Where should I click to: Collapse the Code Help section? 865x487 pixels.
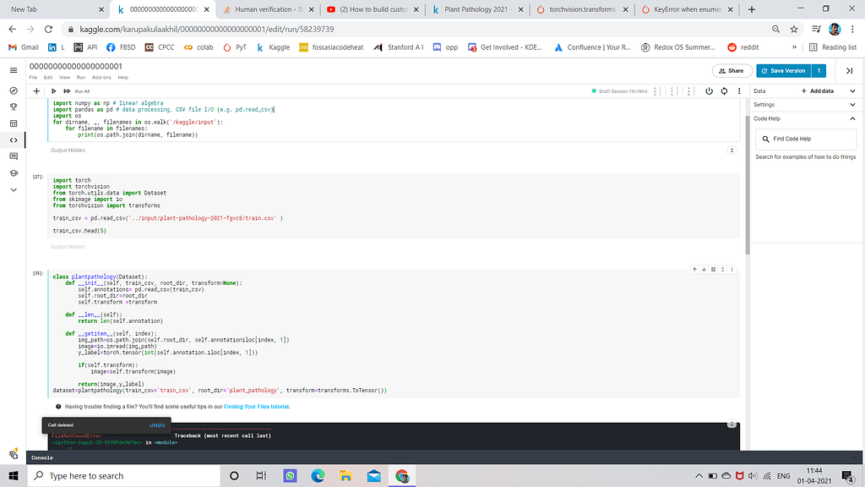[851, 118]
